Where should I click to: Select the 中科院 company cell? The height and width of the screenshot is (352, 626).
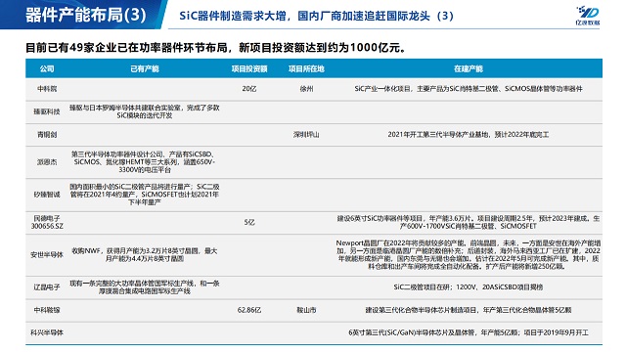point(47,89)
